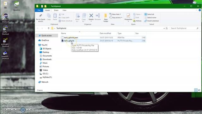This screenshot has width=202, height=114.
Task: Select putty shortcut on desktop
Action: coord(5,30)
